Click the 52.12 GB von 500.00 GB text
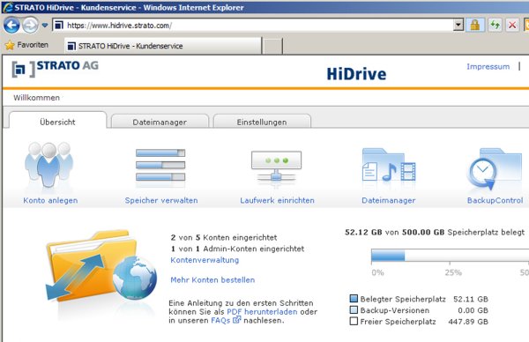 pyautogui.click(x=394, y=232)
